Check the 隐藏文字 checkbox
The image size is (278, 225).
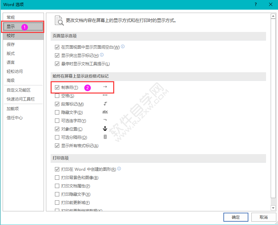57,112
